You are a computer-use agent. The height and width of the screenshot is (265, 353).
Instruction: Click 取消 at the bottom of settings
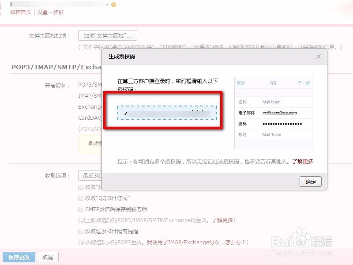[47, 257]
